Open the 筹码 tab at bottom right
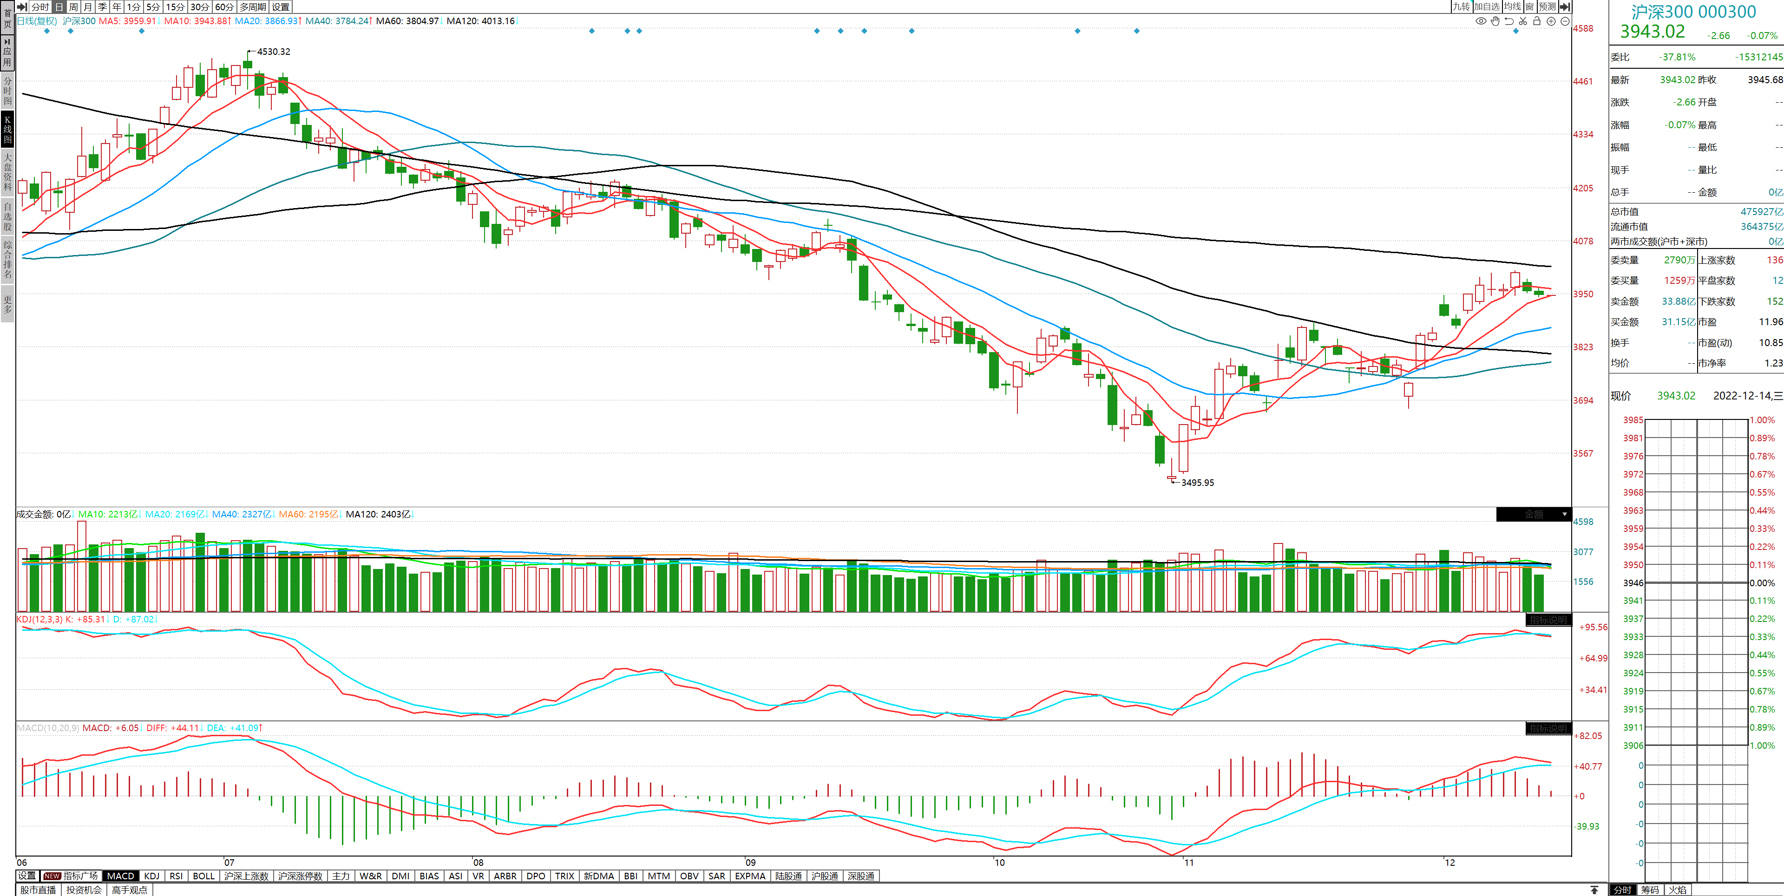1784x896 pixels. pos(1650,890)
